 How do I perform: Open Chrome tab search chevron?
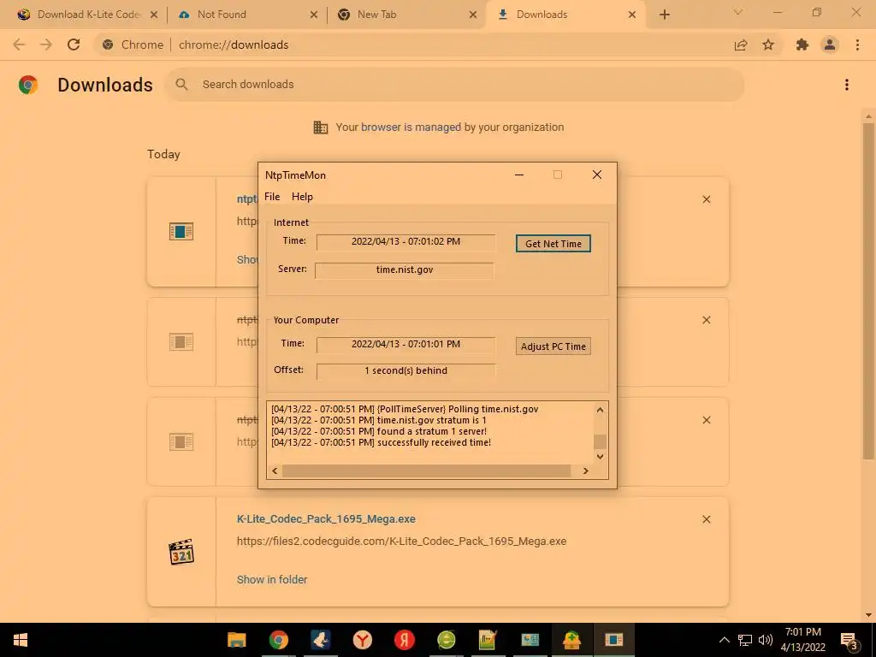(738, 12)
